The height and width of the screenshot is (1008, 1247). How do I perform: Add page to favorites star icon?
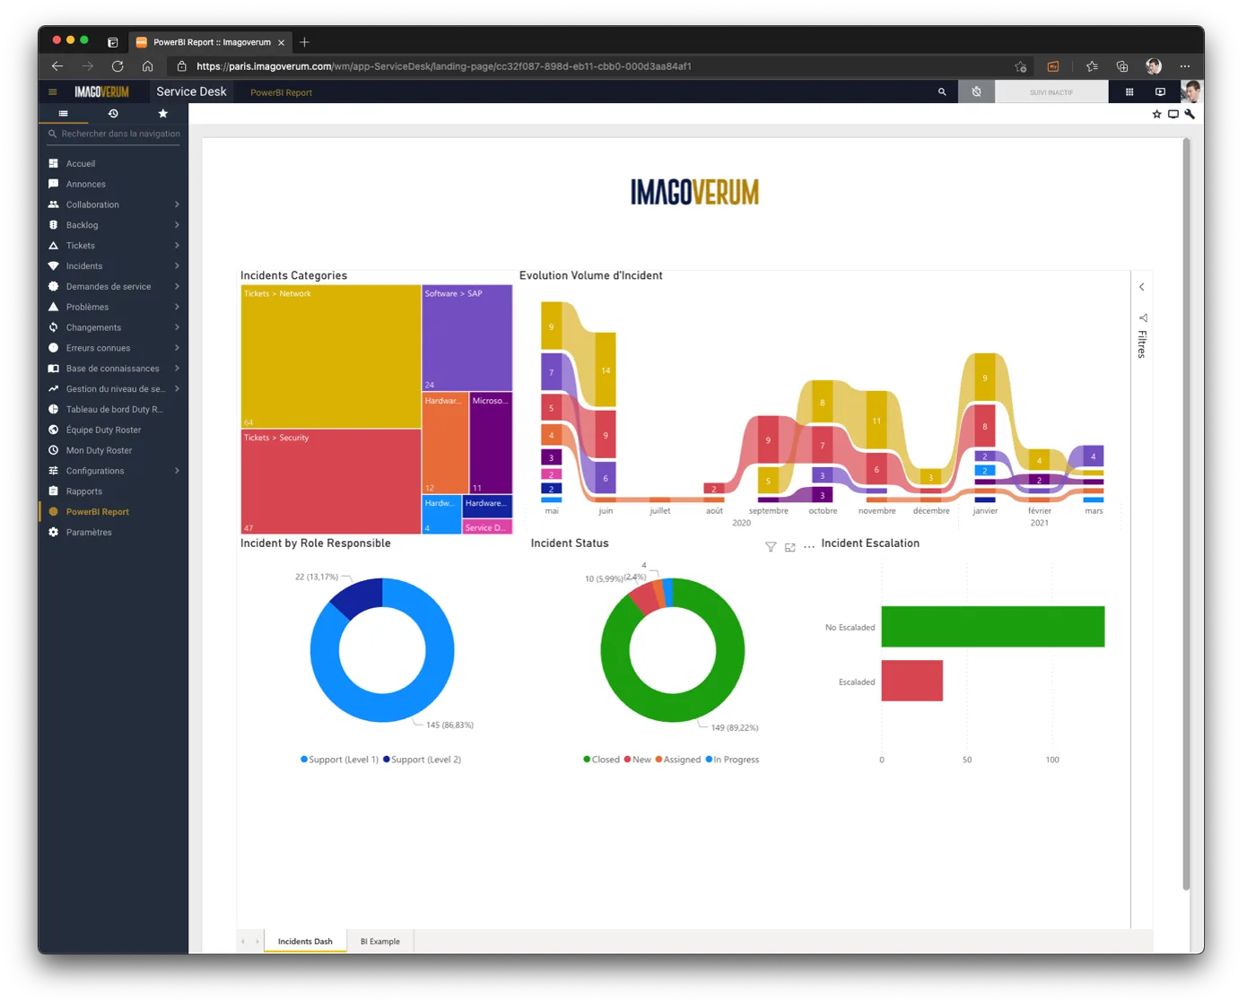coord(1157,114)
